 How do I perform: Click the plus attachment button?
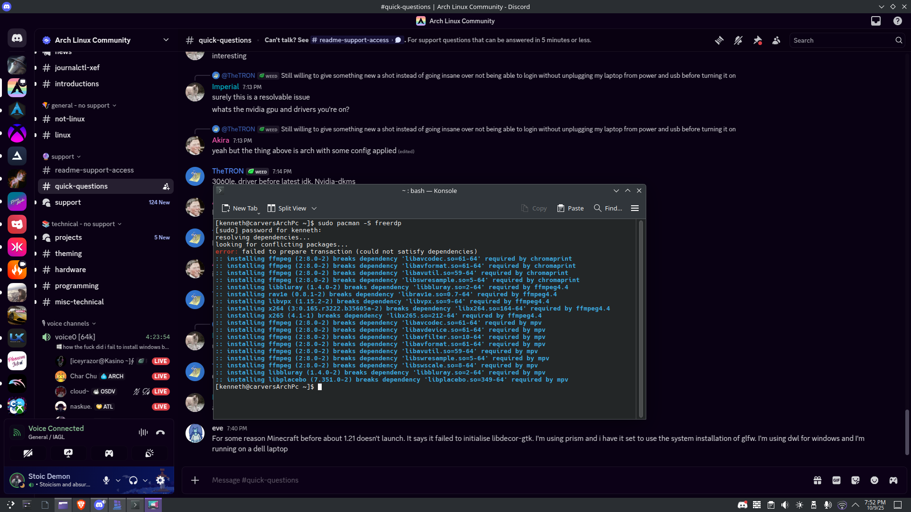click(x=195, y=480)
